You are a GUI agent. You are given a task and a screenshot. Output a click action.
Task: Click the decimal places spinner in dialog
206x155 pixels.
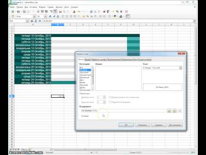[105, 97]
